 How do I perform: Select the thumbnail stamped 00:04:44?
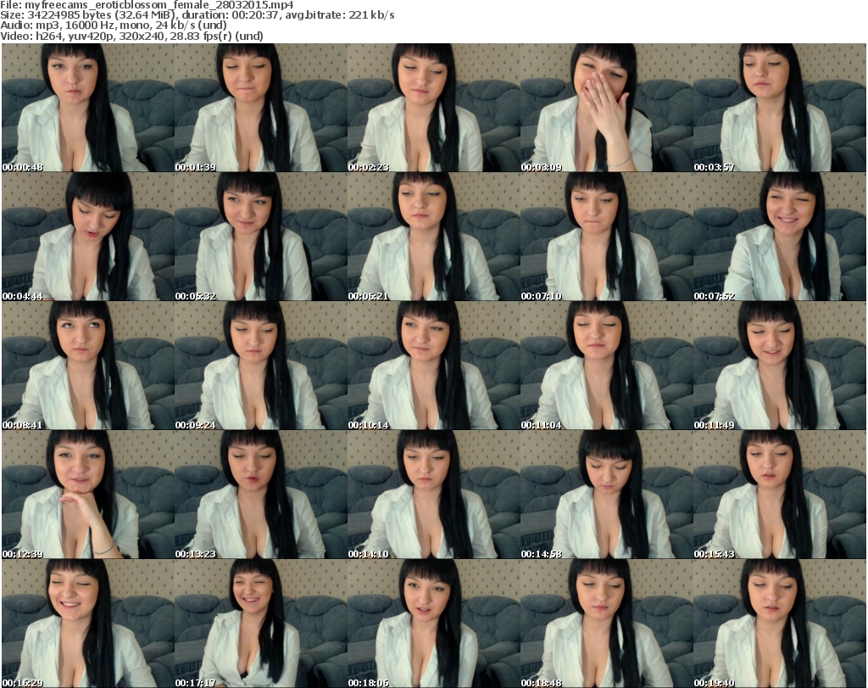click(x=88, y=237)
